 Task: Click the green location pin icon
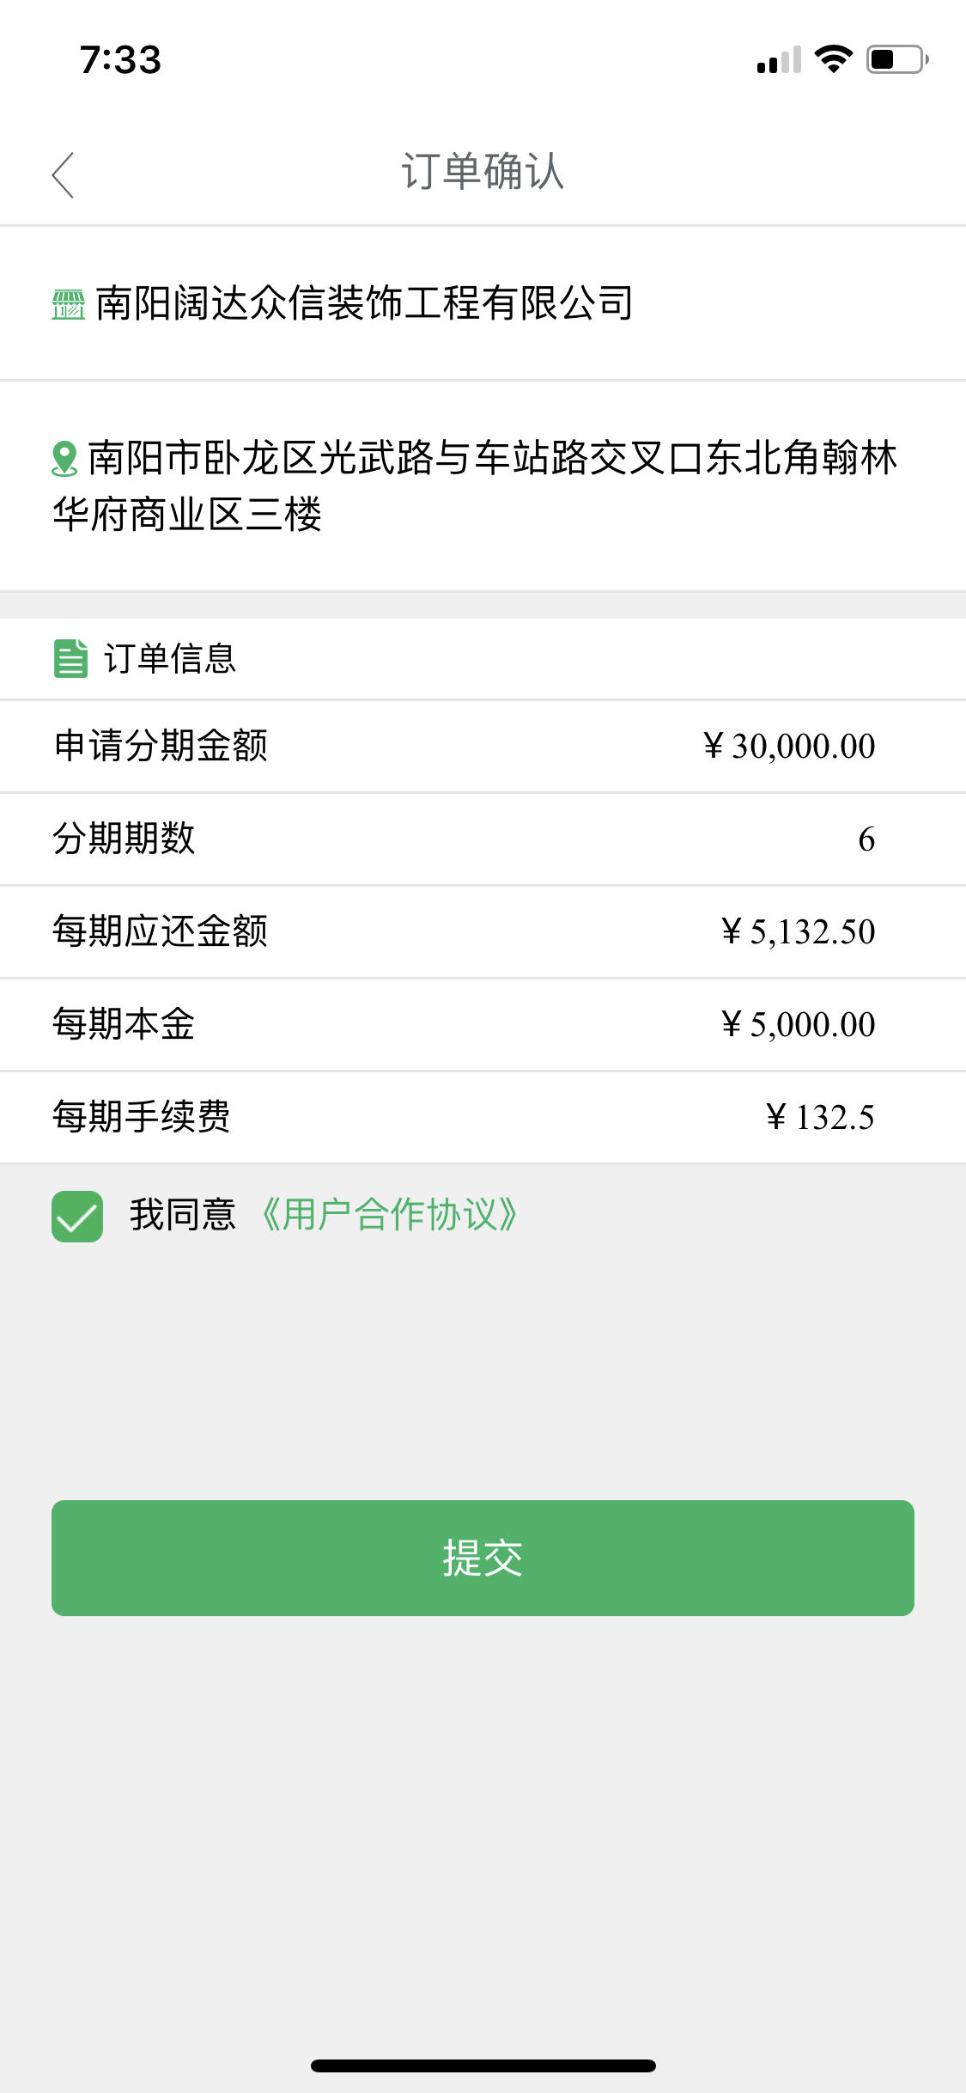(x=64, y=458)
